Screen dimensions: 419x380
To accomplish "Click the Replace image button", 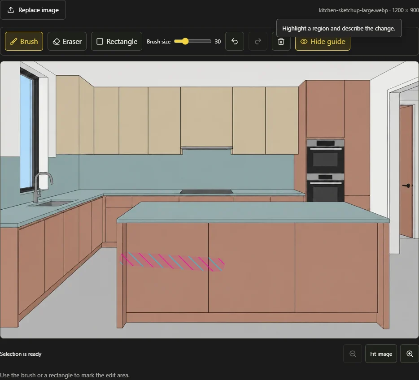I will coord(33,10).
